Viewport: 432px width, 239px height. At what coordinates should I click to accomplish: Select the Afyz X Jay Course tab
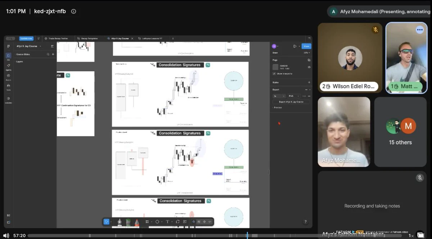pos(118,38)
